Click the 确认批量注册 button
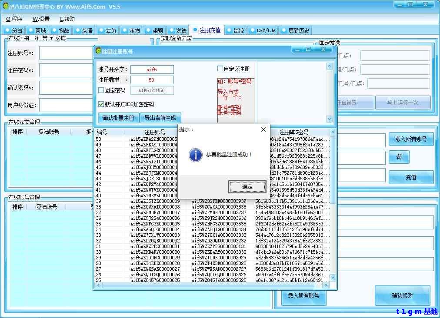 (x=118, y=118)
